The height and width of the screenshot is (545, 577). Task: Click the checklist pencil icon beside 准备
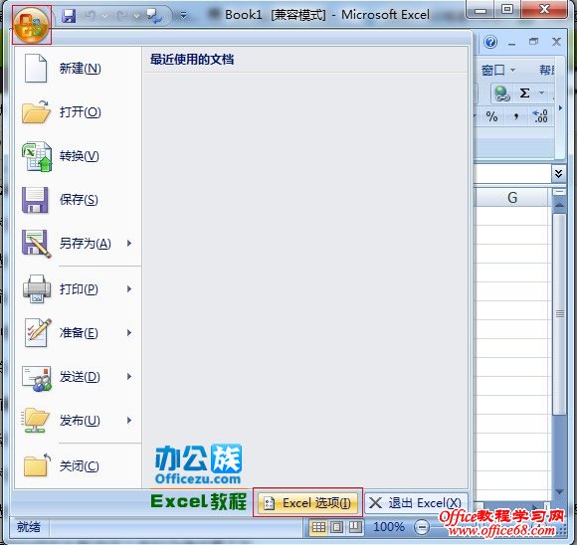point(37,332)
